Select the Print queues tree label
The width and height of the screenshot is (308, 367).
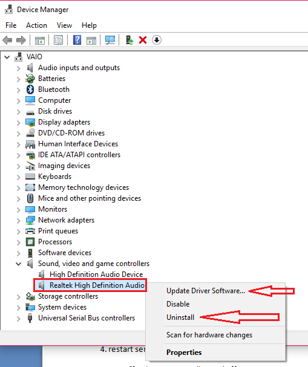click(58, 231)
